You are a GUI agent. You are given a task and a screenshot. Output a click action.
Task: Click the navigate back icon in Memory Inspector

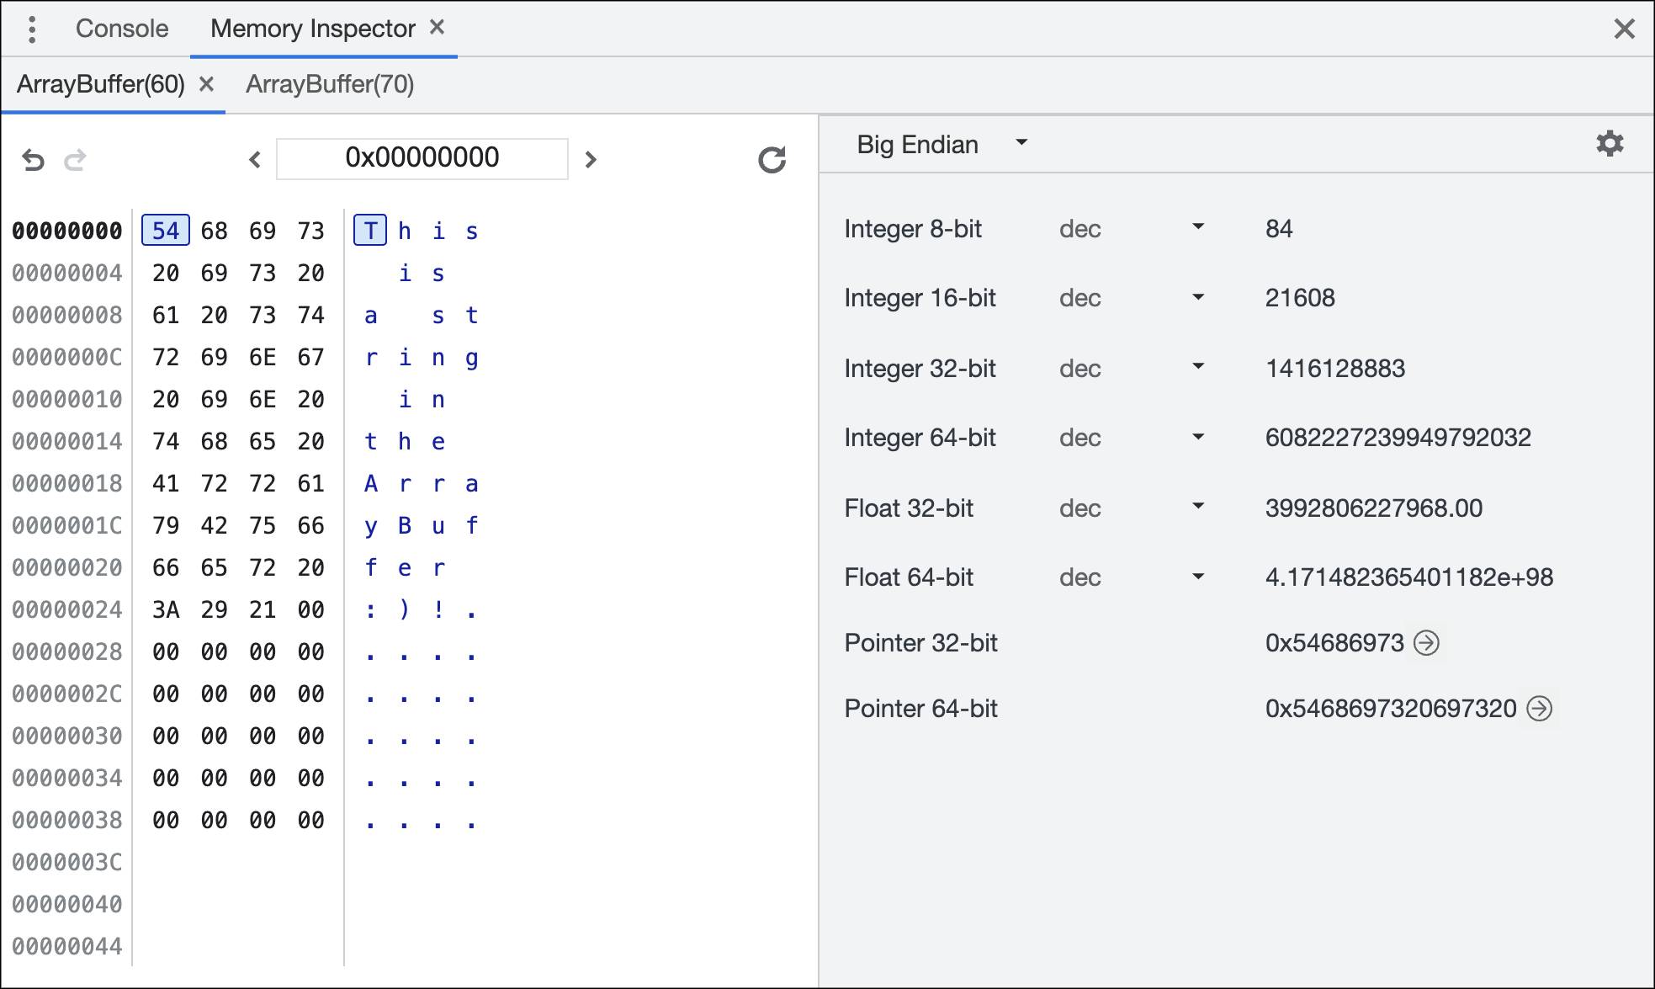click(32, 159)
